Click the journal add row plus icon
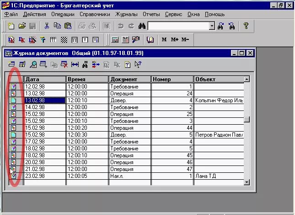This screenshot has height=215, width=295. (x=43, y=64)
